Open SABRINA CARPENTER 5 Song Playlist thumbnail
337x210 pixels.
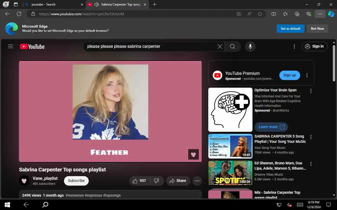point(230,146)
